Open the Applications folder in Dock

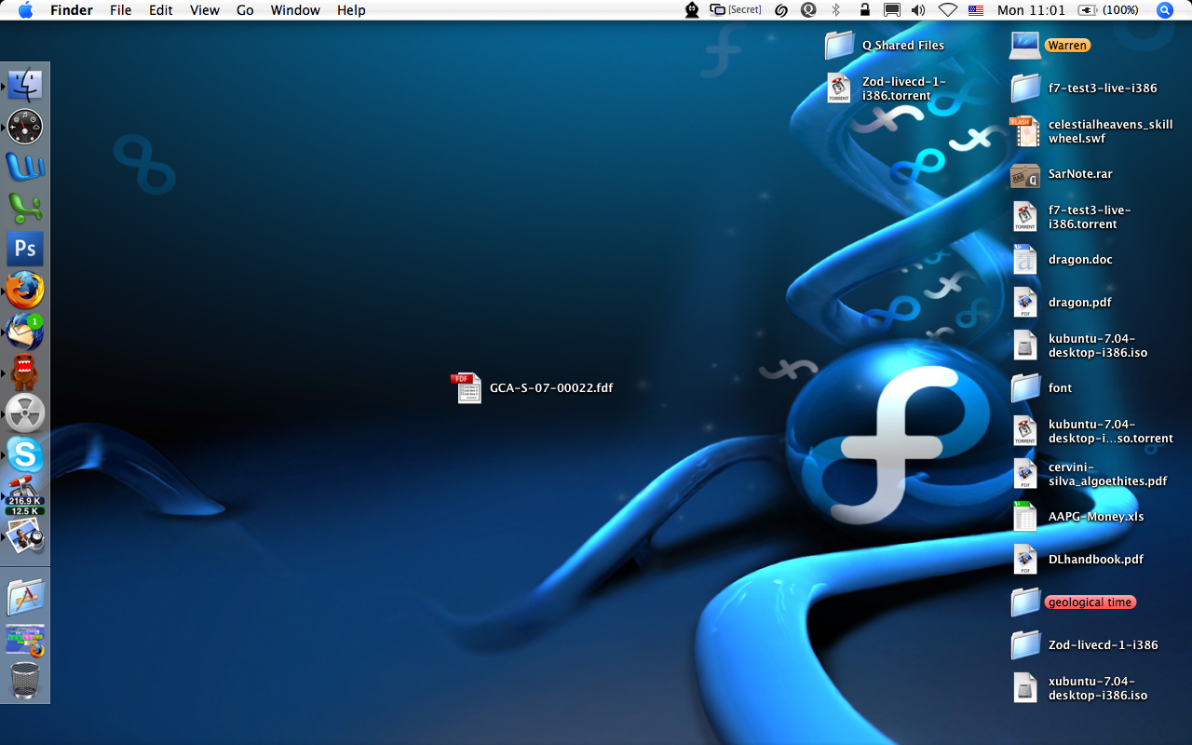click(x=25, y=597)
